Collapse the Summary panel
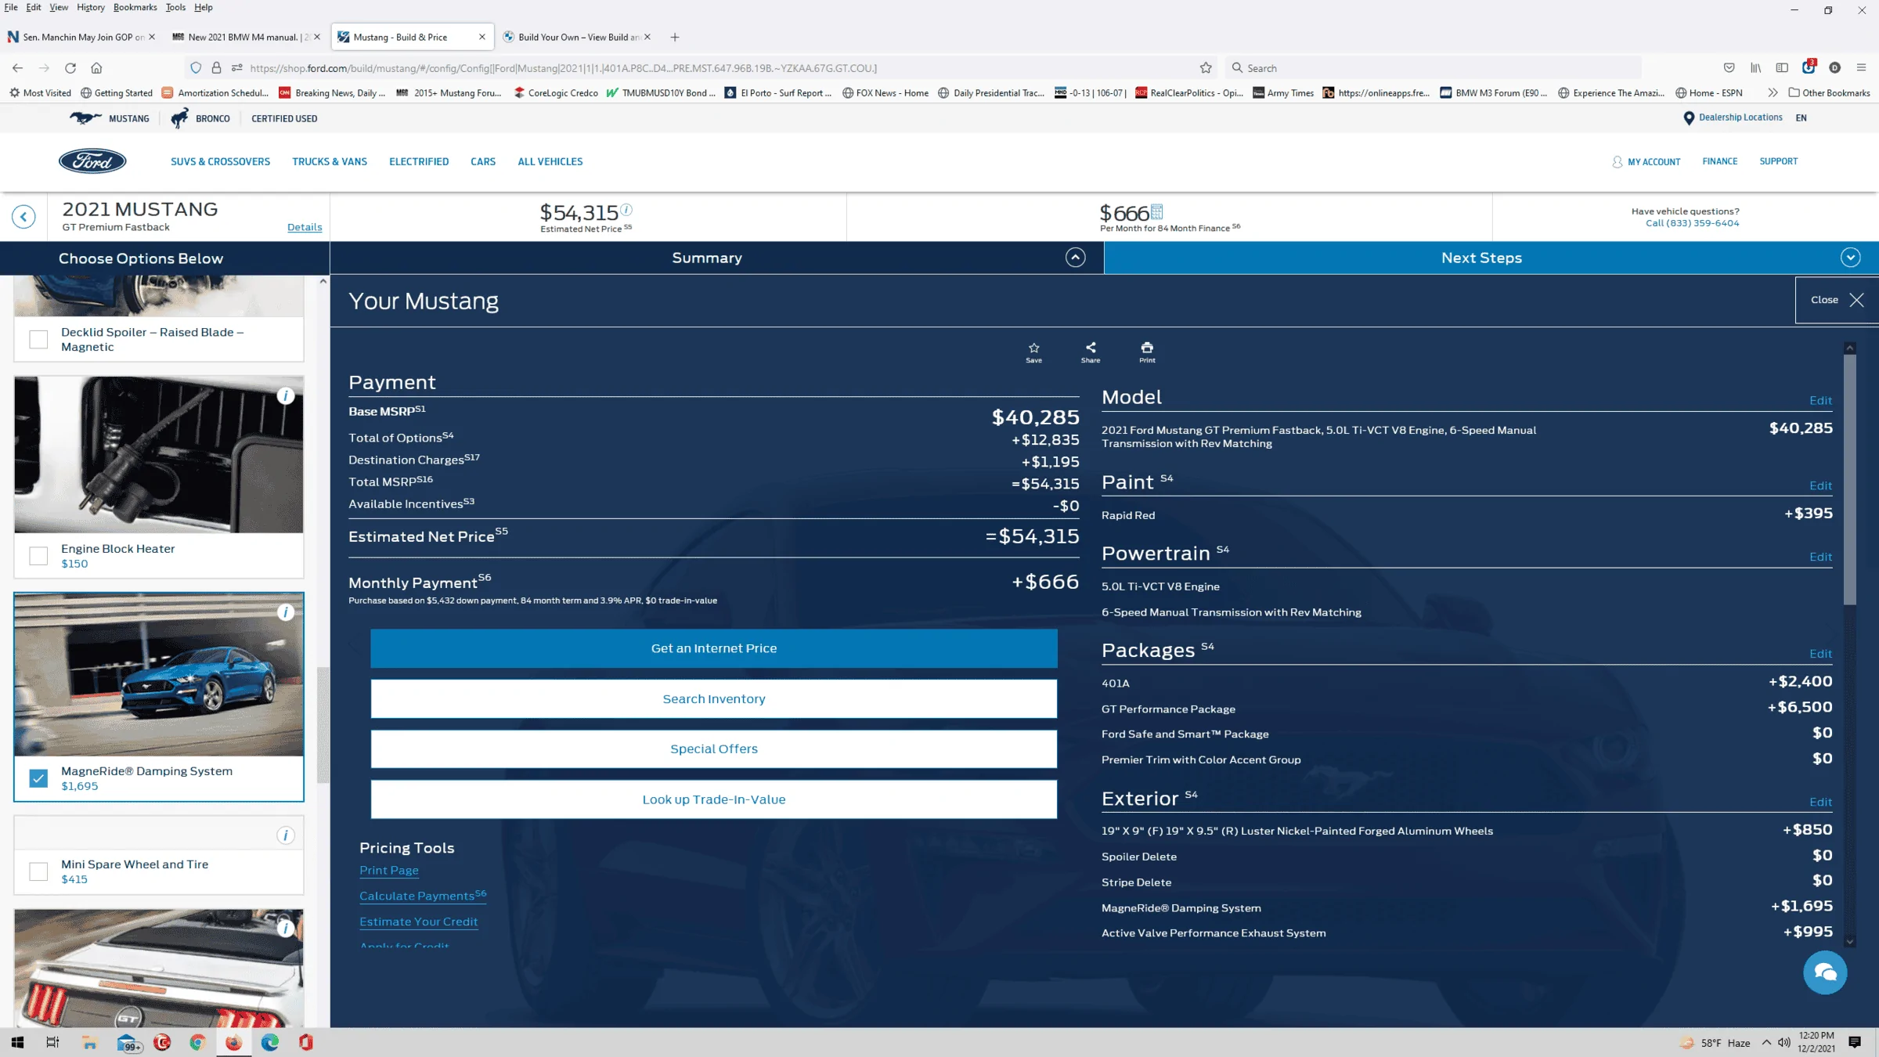Viewport: 1879px width, 1057px height. [1075, 258]
